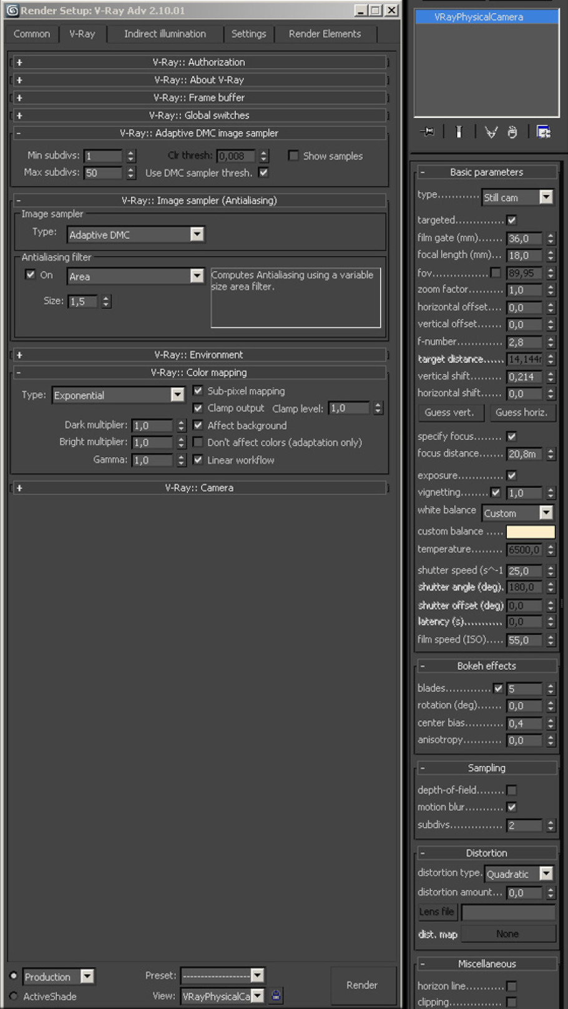Adjust vertical shift spinner
The image size is (568, 1009).
point(551,377)
